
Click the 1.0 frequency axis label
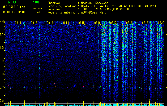click(2, 48)
